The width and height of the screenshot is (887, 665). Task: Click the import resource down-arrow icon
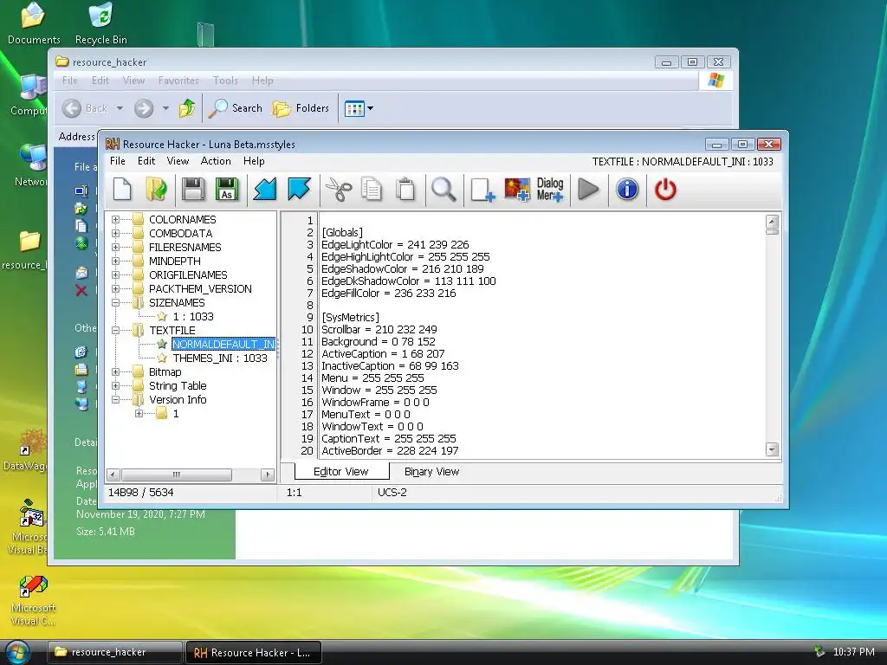(265, 190)
